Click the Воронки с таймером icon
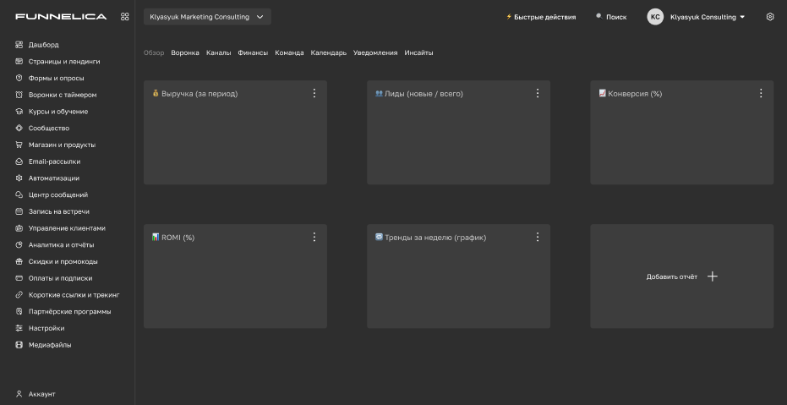The image size is (787, 405). pyautogui.click(x=19, y=95)
